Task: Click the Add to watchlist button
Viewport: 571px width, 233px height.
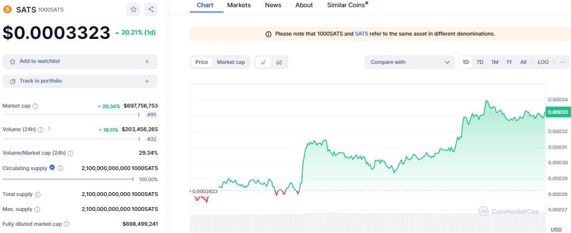Action: 80,61
